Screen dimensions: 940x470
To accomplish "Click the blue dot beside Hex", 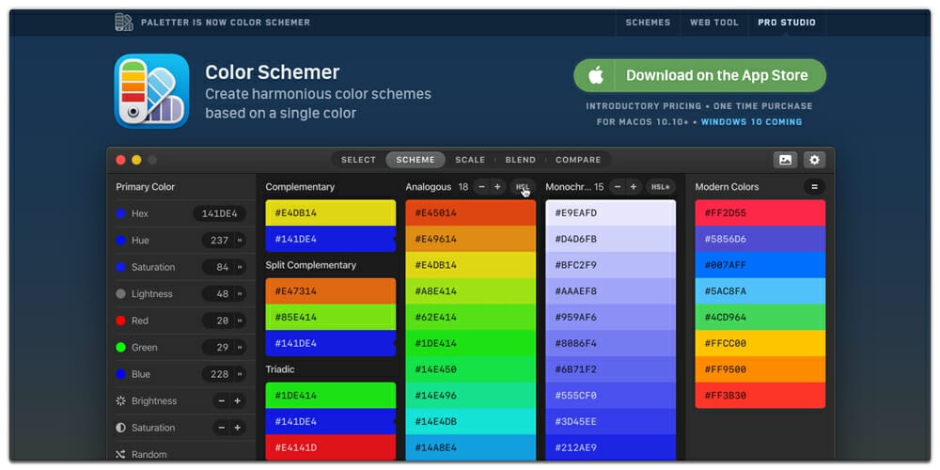I will tap(120, 213).
